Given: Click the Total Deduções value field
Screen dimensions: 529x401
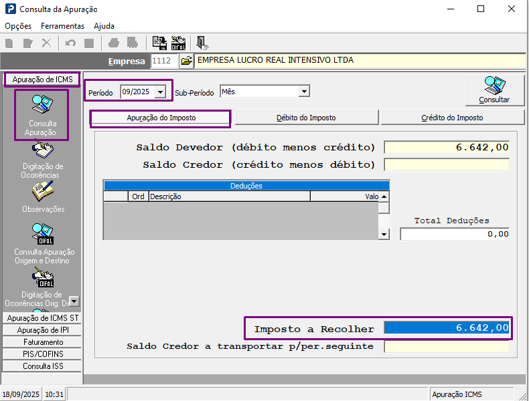Looking at the screenshot, I should (x=455, y=235).
